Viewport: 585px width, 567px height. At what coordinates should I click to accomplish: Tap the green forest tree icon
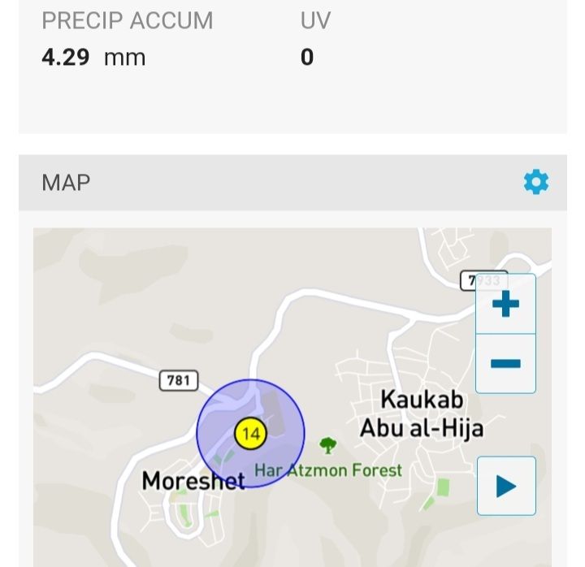coord(327,445)
